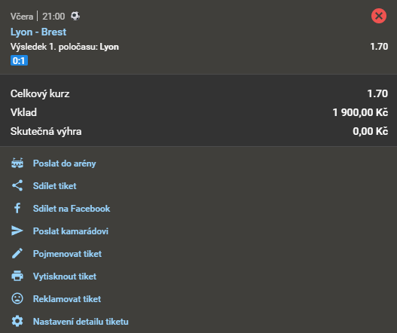Image resolution: width=397 pixels, height=333 pixels.
Task: Select Pojmenovat tiket
Action: pos(67,254)
